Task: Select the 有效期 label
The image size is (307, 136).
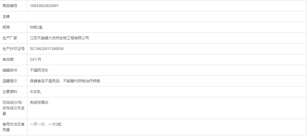Action: 8,60
